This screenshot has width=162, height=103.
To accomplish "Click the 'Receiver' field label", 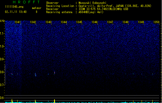I will [x=52, y=9].
